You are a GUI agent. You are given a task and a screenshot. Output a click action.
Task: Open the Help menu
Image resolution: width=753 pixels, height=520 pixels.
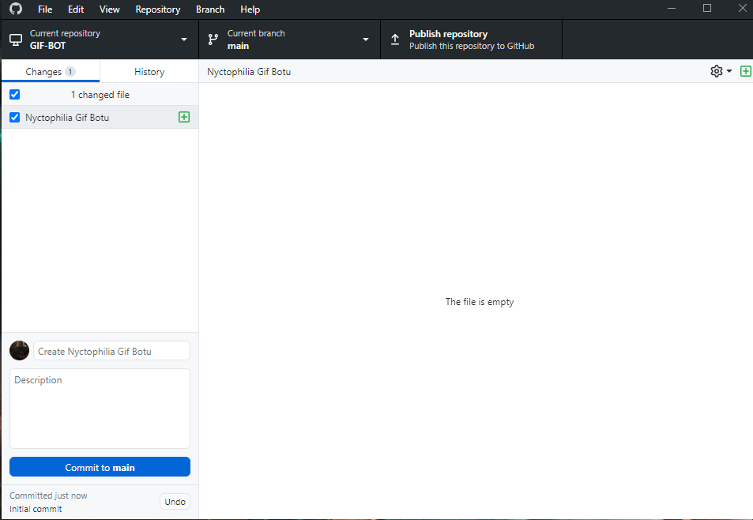click(x=250, y=9)
